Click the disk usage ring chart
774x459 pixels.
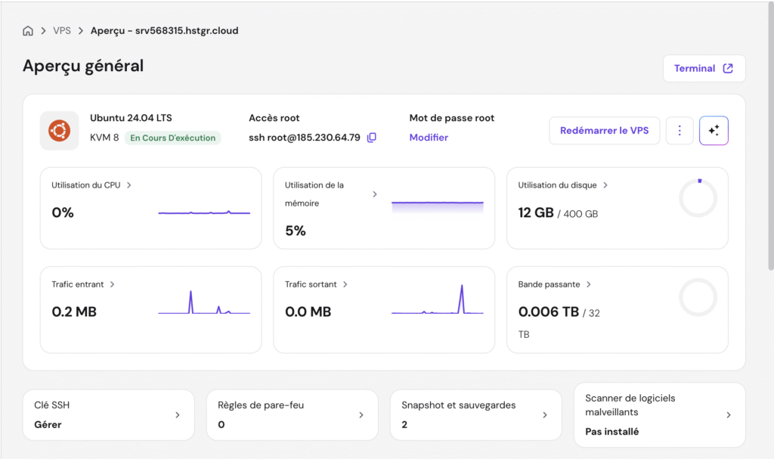point(698,198)
